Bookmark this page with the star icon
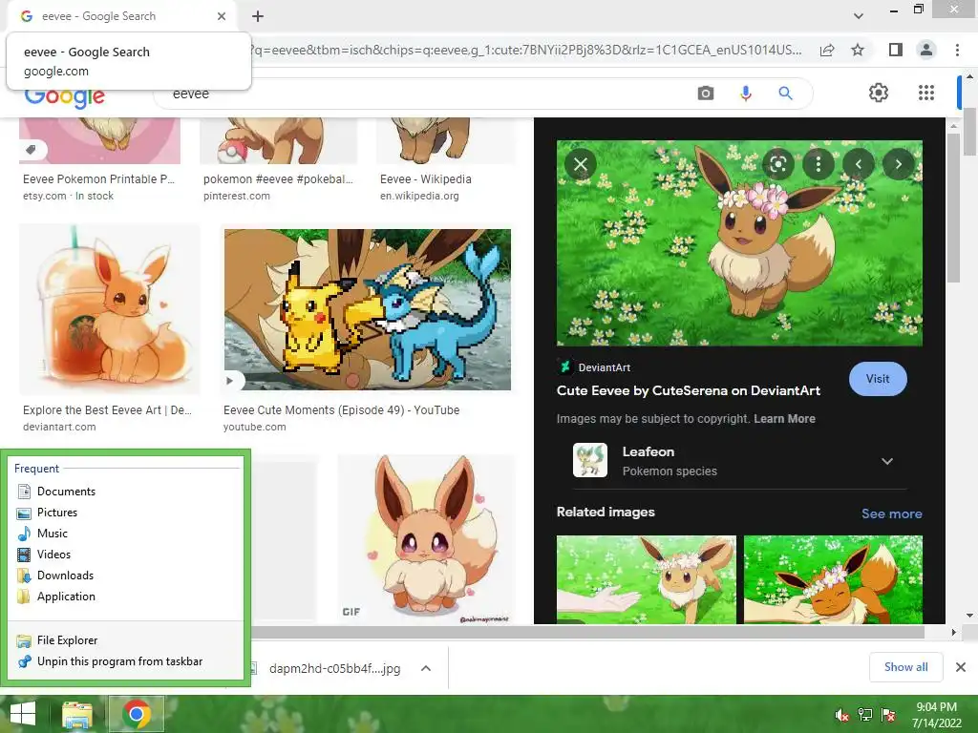This screenshot has height=733, width=978. point(858,50)
